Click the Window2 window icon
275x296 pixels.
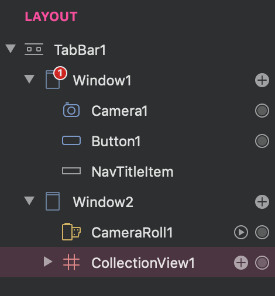click(53, 201)
